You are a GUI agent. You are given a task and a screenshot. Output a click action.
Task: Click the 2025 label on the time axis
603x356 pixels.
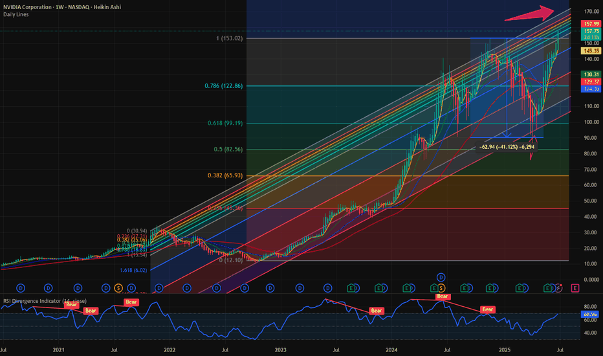click(x=505, y=350)
